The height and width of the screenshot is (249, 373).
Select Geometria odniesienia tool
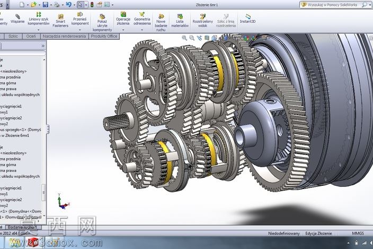coord(142,19)
